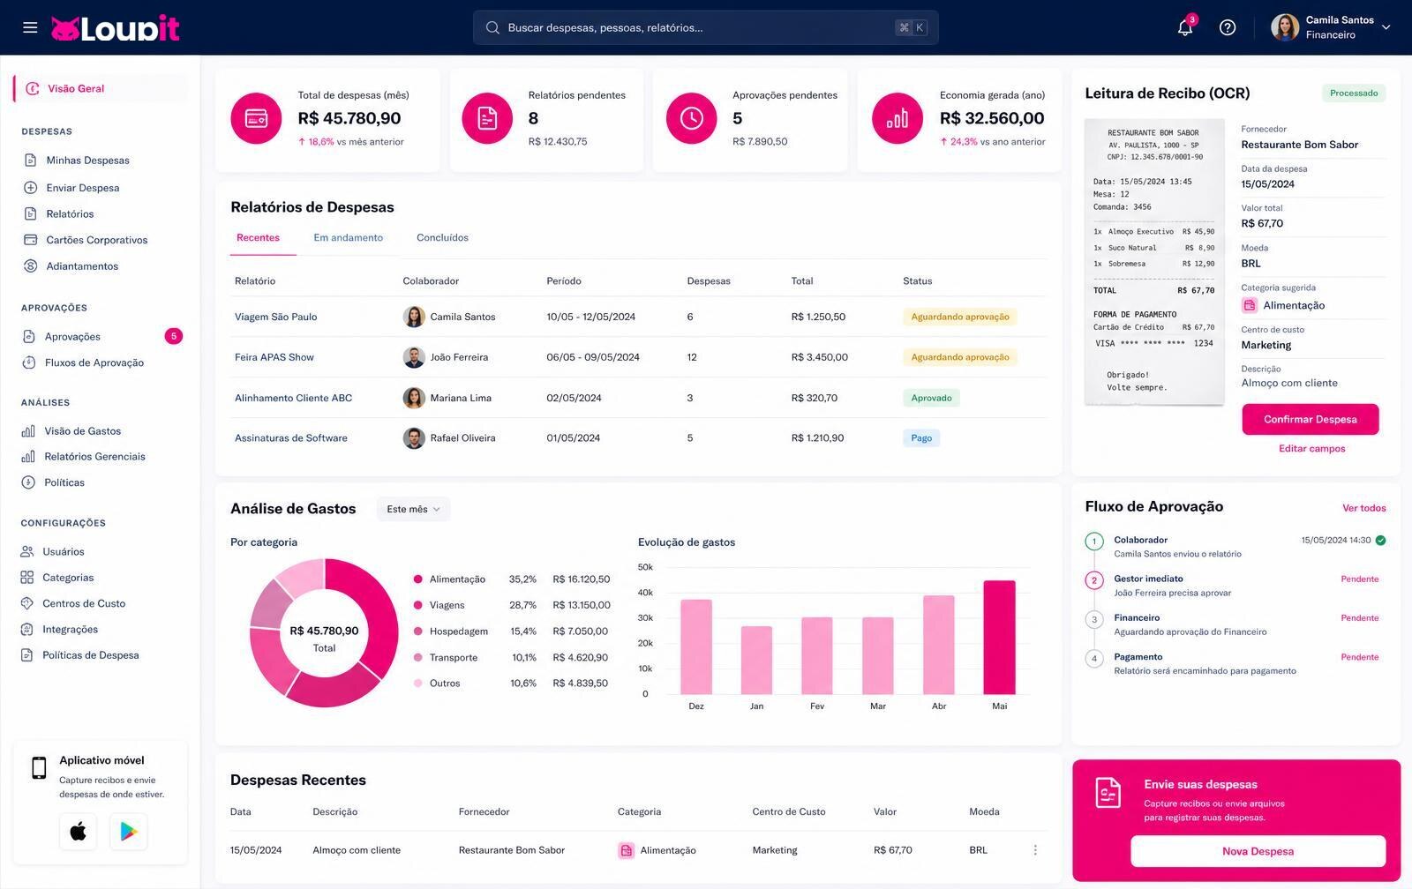Image resolution: width=1412 pixels, height=889 pixels.
Task: Click the Nova Despesa button
Action: pos(1258,851)
